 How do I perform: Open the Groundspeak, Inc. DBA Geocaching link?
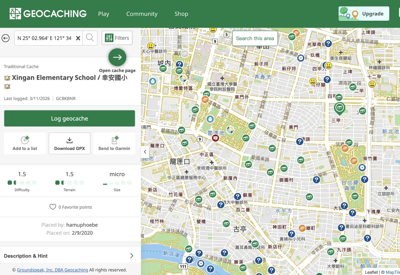(52, 270)
